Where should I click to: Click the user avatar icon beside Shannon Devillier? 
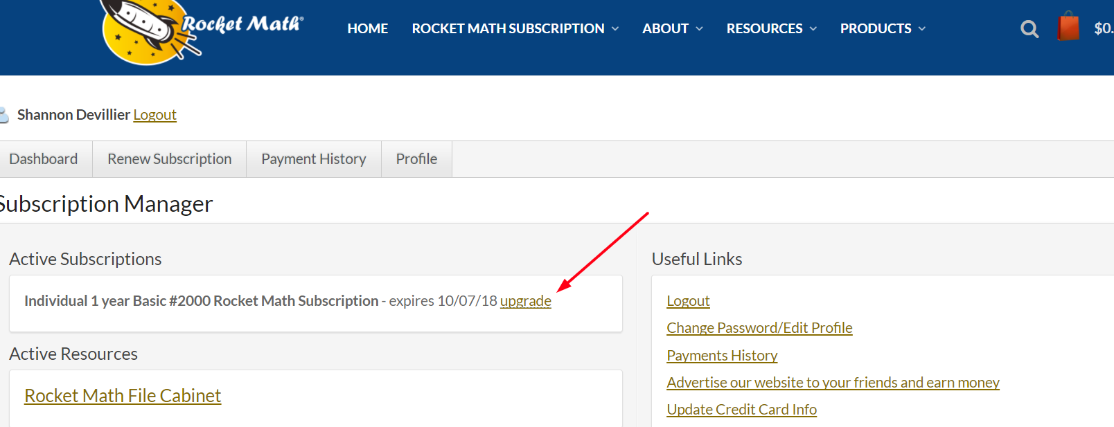pos(3,115)
